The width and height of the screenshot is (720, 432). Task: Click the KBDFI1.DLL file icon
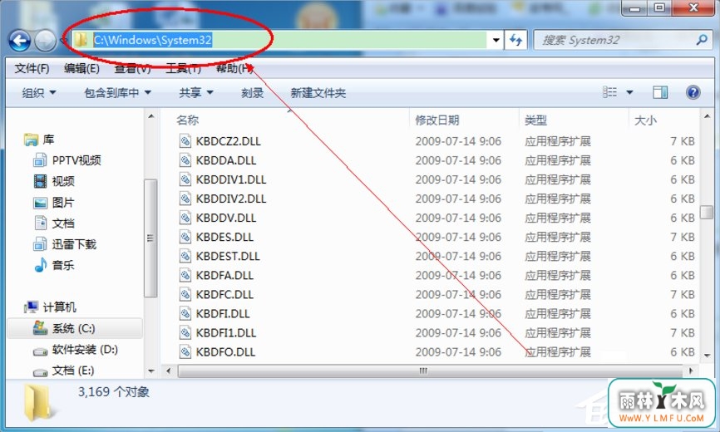[x=185, y=332]
